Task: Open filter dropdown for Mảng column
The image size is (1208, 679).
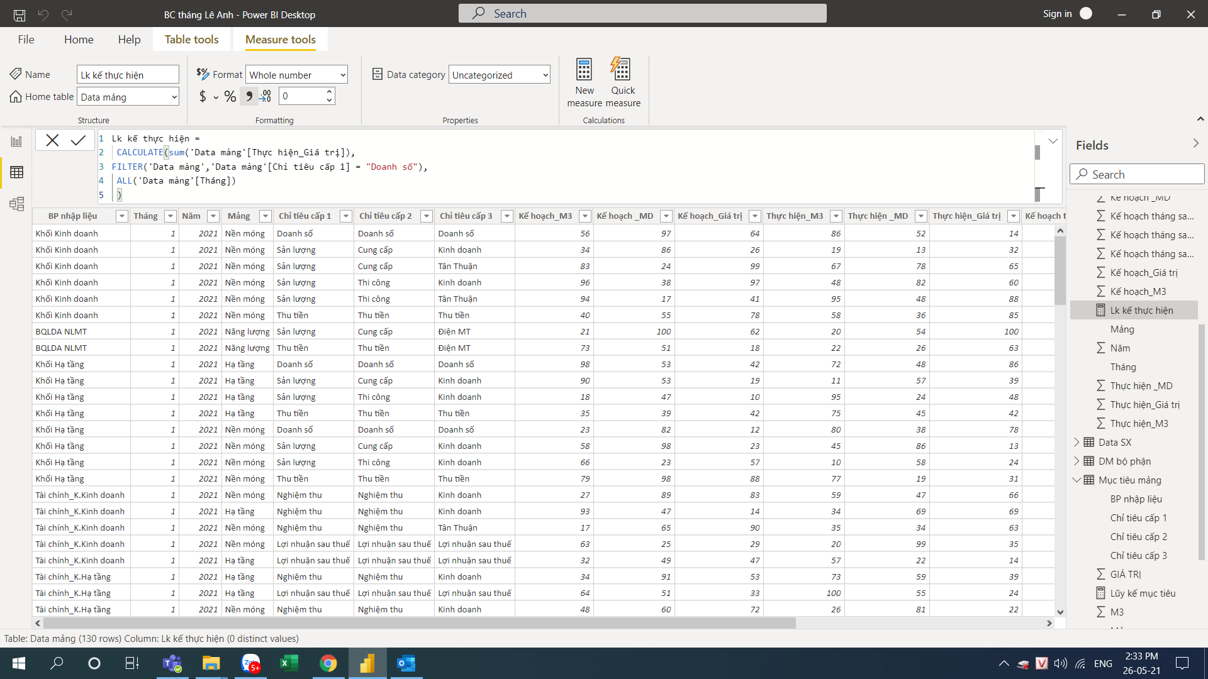Action: click(x=266, y=216)
